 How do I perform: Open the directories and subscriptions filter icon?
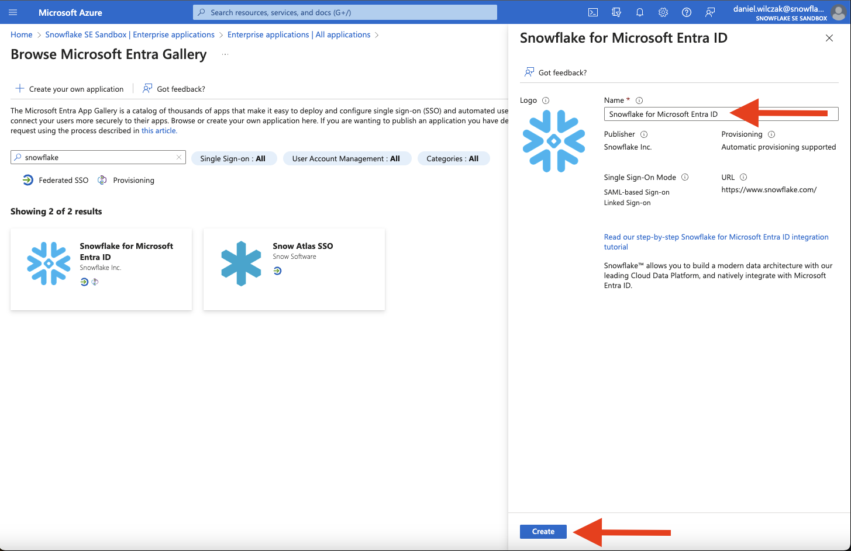point(616,12)
